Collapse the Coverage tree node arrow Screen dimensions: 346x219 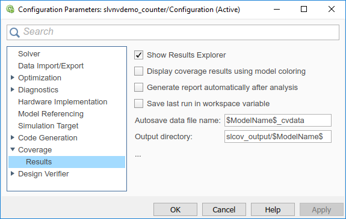tap(13, 149)
